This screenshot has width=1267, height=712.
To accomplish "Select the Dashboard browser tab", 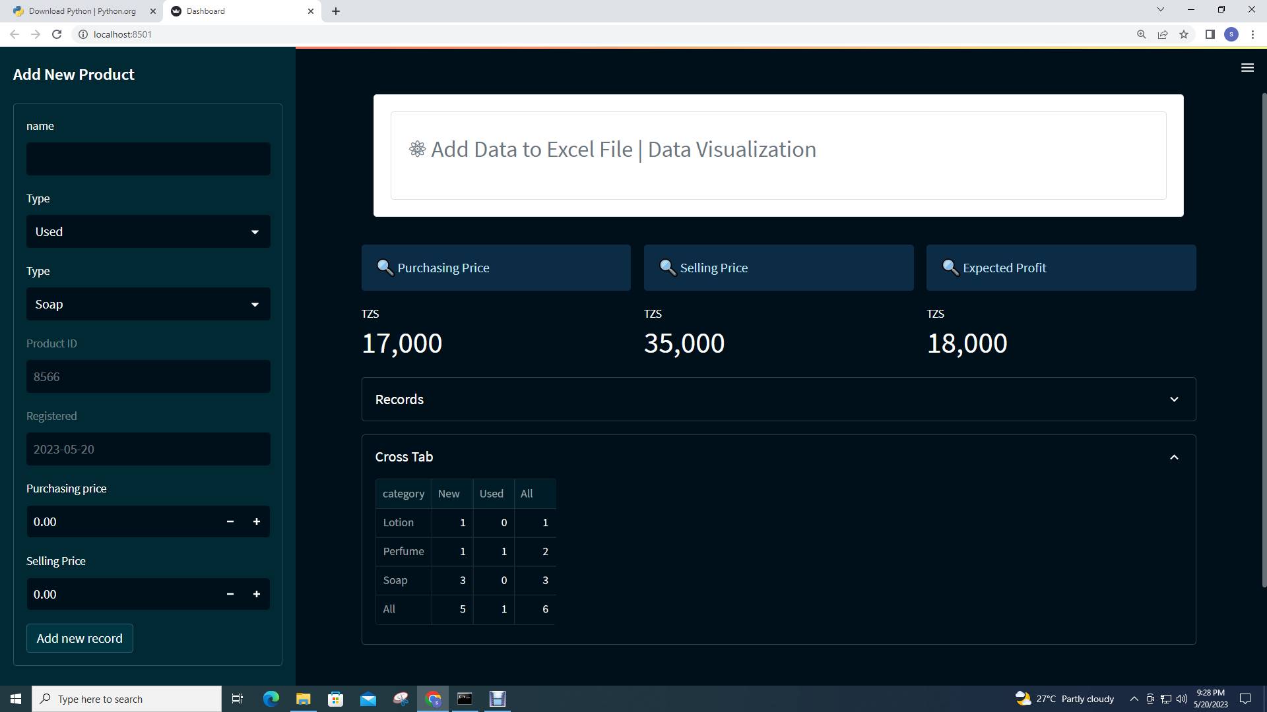I will (207, 11).
